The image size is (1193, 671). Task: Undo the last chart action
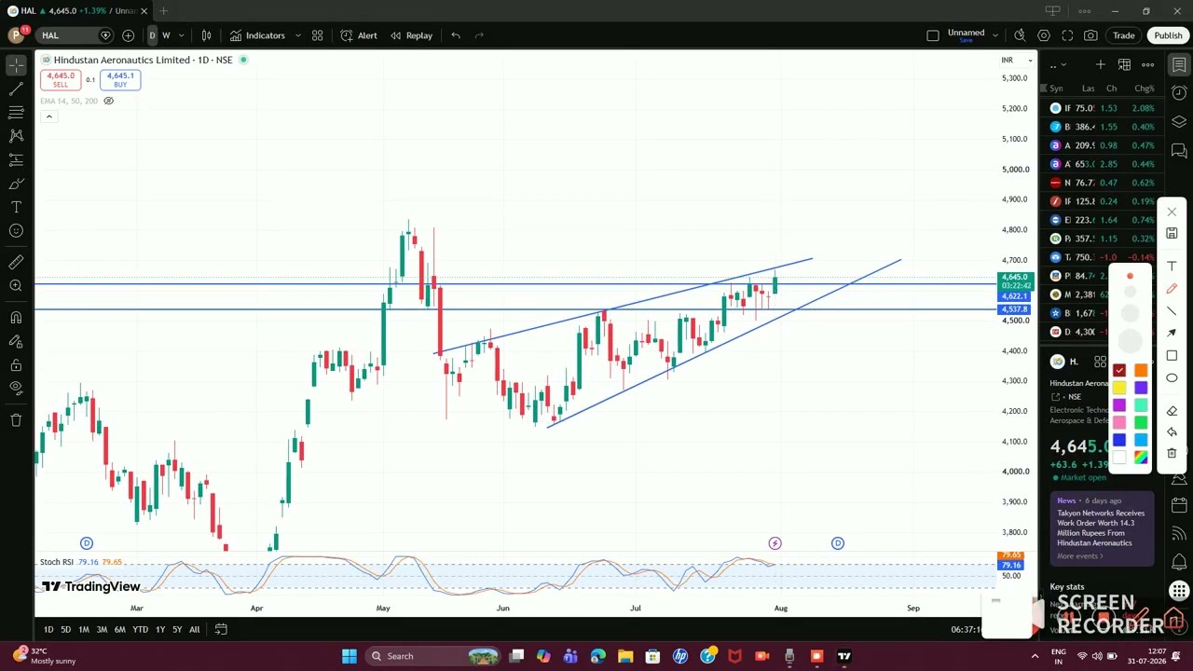tap(456, 35)
